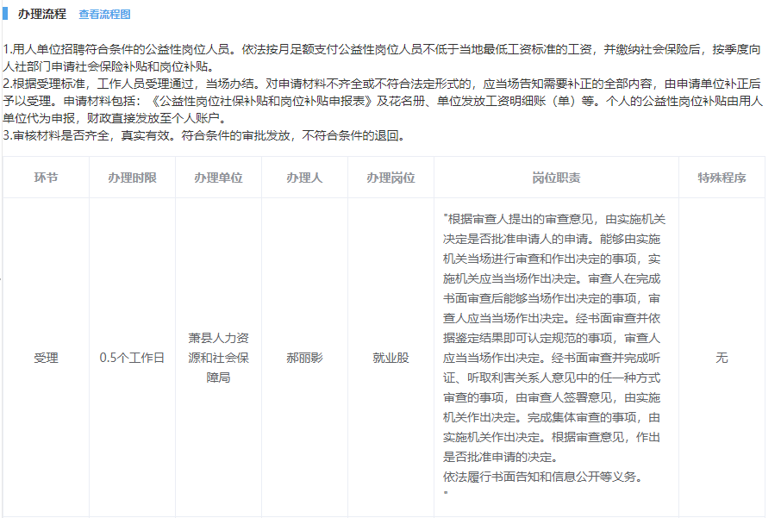
Task: Click the duty text starting 根据审查人提出的审查意见
Action: (x=554, y=338)
